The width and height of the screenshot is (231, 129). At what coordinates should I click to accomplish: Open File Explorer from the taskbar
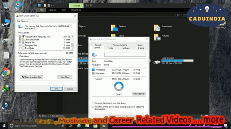tap(87, 126)
